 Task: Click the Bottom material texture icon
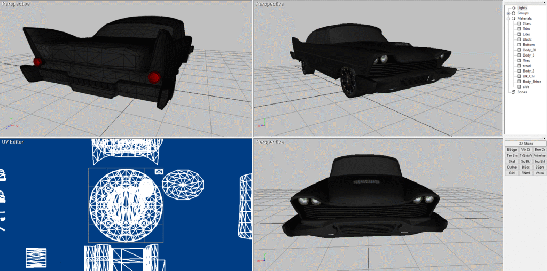pos(519,45)
